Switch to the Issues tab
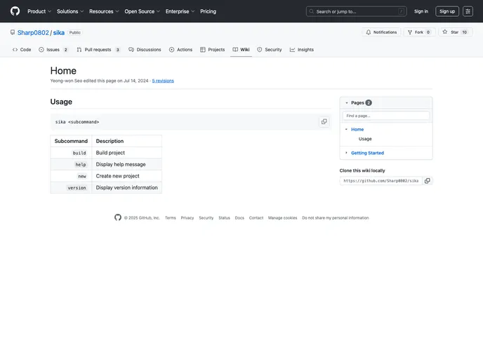Image resolution: width=483 pixels, height=359 pixels. [53, 50]
